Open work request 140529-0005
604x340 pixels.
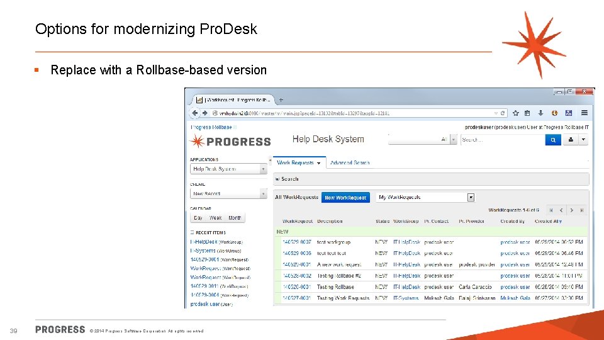296,253
